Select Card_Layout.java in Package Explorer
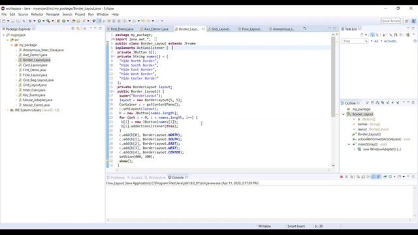This screenshot has width=418, height=235. pos(35,65)
